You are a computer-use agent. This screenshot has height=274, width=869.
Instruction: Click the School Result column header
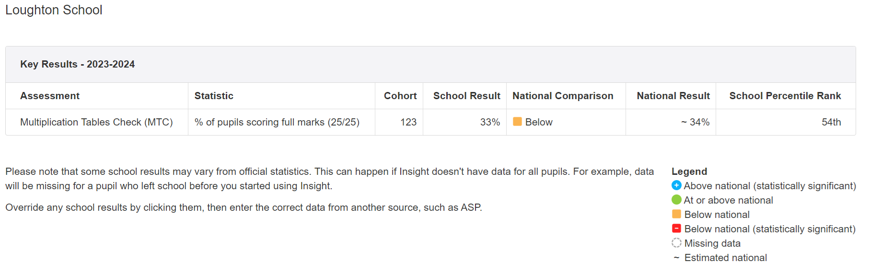[x=466, y=96]
